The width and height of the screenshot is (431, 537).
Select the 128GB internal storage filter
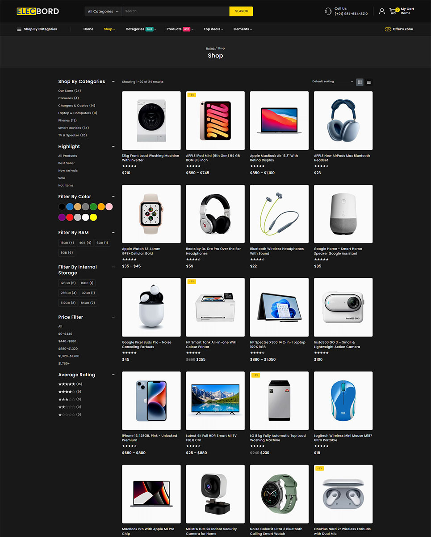coord(68,283)
